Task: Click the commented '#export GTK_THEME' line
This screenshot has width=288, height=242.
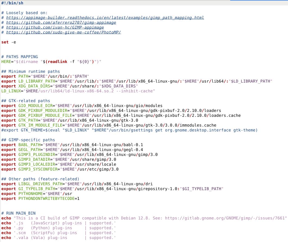Action: point(129,130)
